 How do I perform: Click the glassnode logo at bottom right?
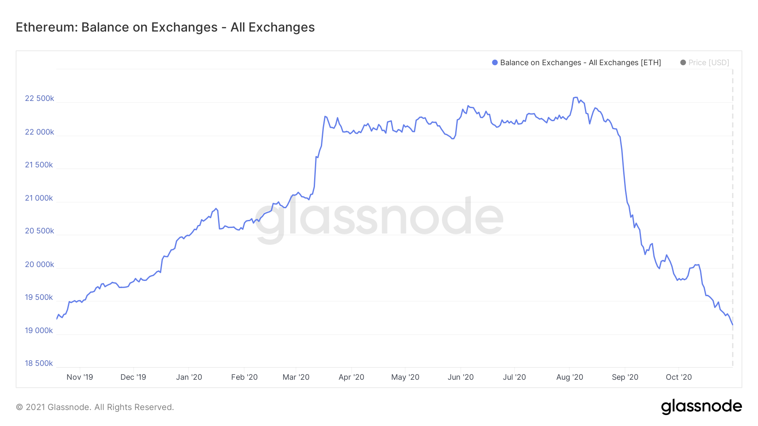point(701,407)
